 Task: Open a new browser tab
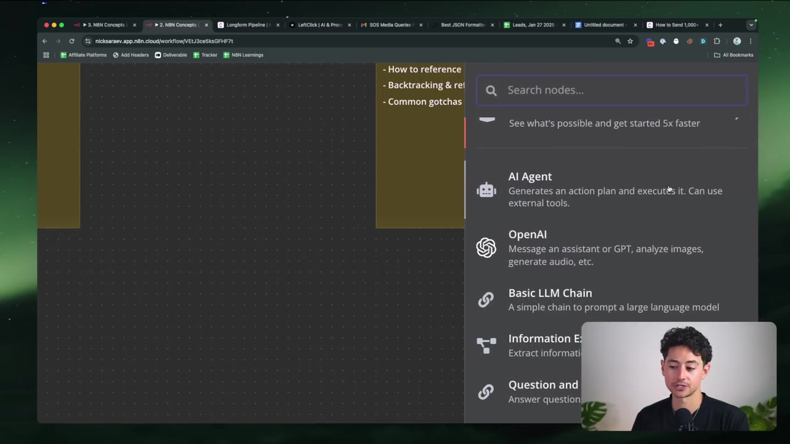tap(720, 25)
